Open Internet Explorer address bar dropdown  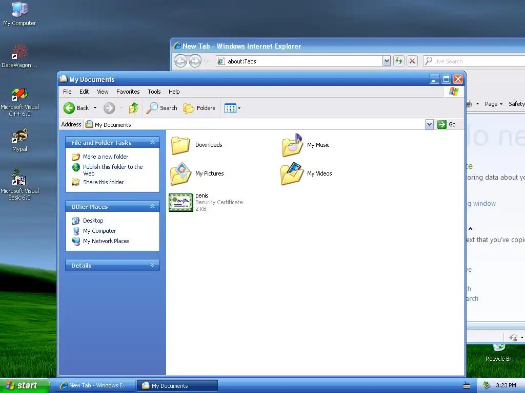coord(387,61)
